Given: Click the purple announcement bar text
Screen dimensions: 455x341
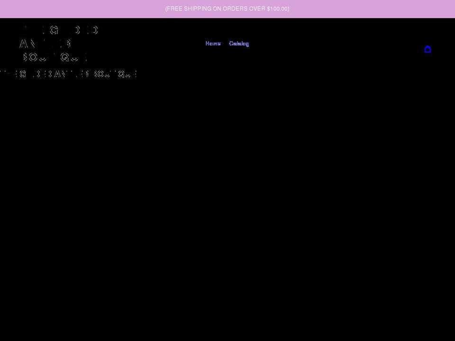Looking at the screenshot, I should 227,9.
